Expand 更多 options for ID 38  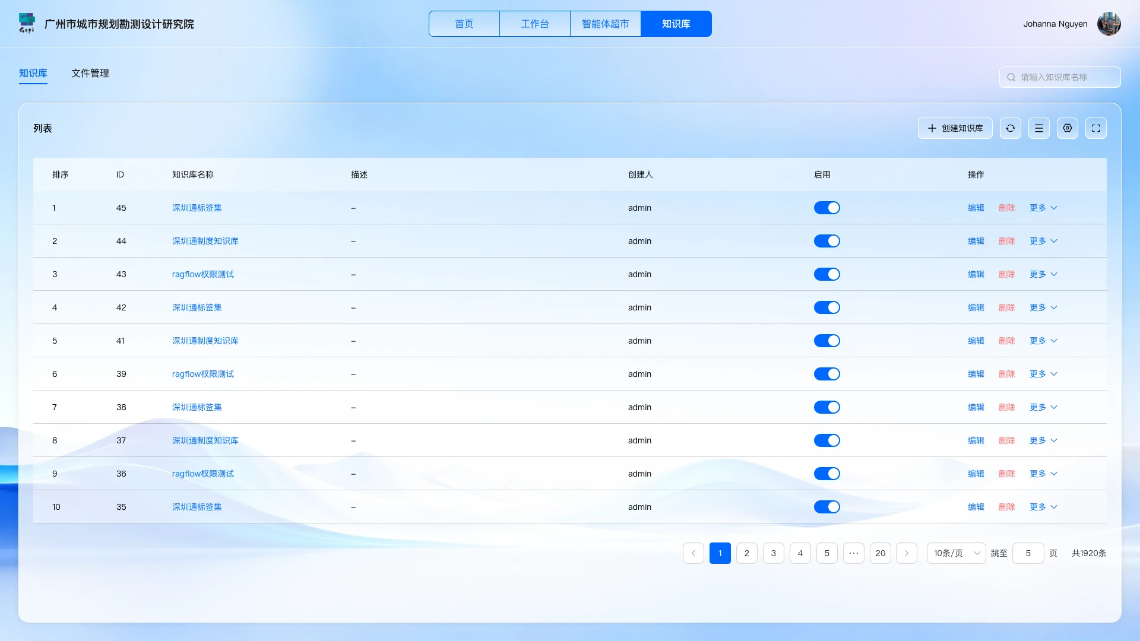tap(1043, 407)
